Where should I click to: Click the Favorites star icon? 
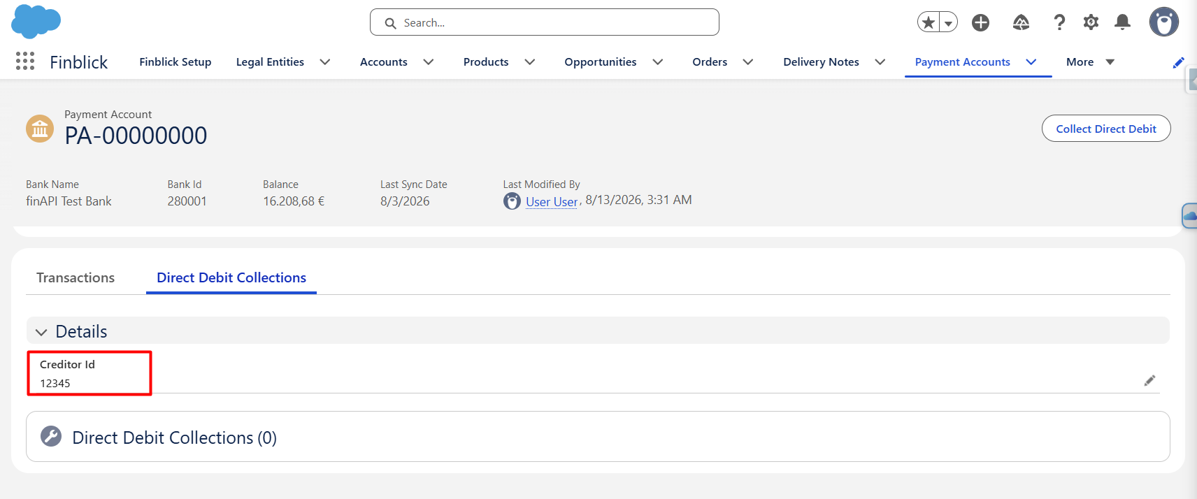click(x=929, y=22)
